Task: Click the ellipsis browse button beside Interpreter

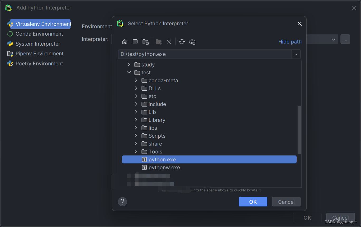Action: click(x=345, y=39)
